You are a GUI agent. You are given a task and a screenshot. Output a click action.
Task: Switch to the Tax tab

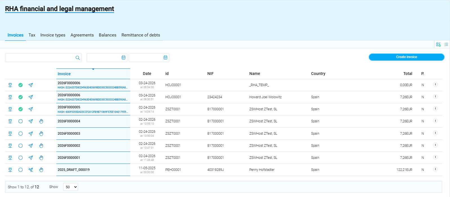[x=32, y=35]
